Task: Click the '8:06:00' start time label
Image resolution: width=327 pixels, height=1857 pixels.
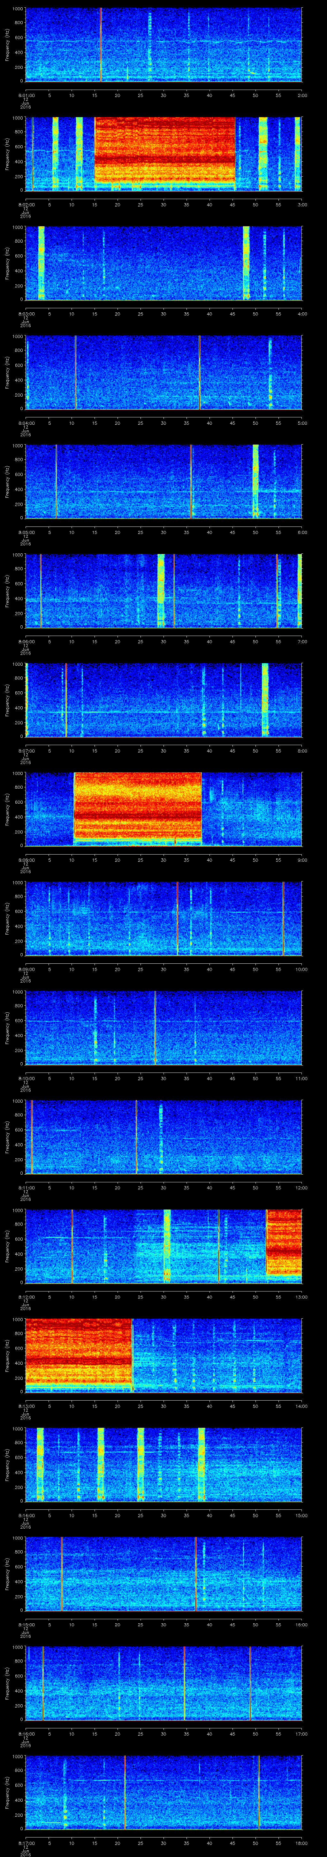Action: point(26,642)
